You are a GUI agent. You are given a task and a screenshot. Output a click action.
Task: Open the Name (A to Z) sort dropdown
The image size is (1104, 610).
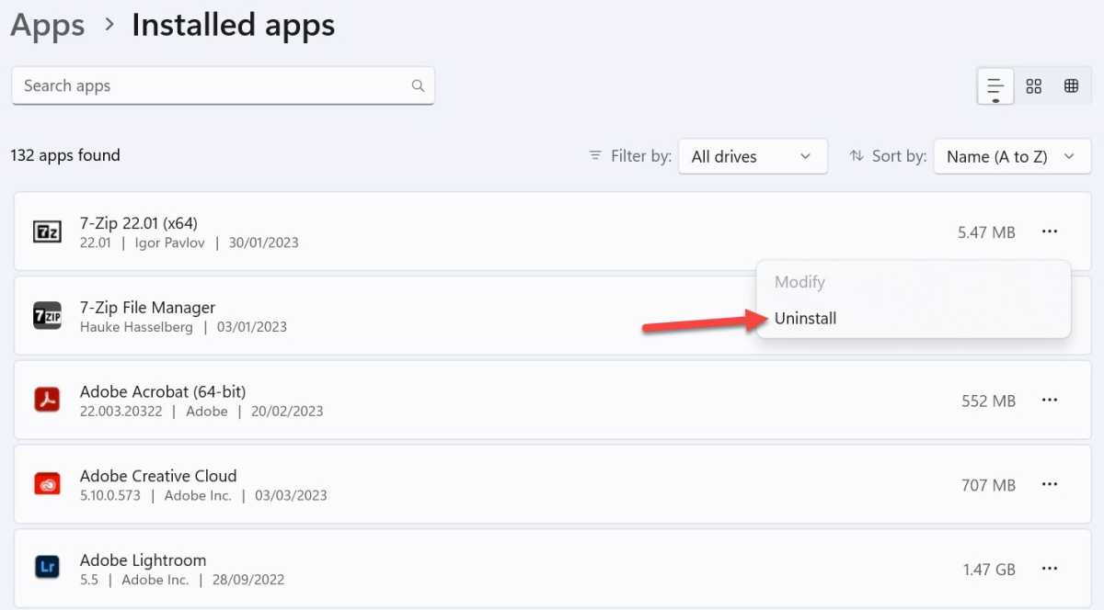pos(1012,156)
